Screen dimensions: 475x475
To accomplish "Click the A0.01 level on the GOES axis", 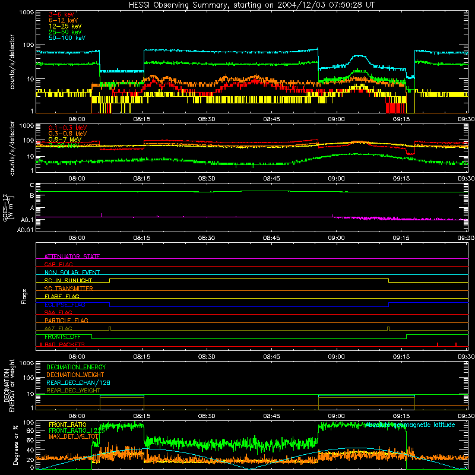I will 26,230.
